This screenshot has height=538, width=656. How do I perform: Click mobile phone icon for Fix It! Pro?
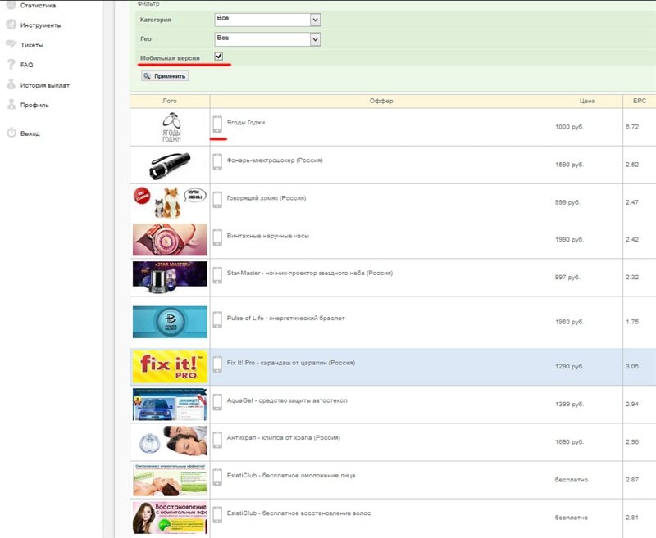[217, 364]
